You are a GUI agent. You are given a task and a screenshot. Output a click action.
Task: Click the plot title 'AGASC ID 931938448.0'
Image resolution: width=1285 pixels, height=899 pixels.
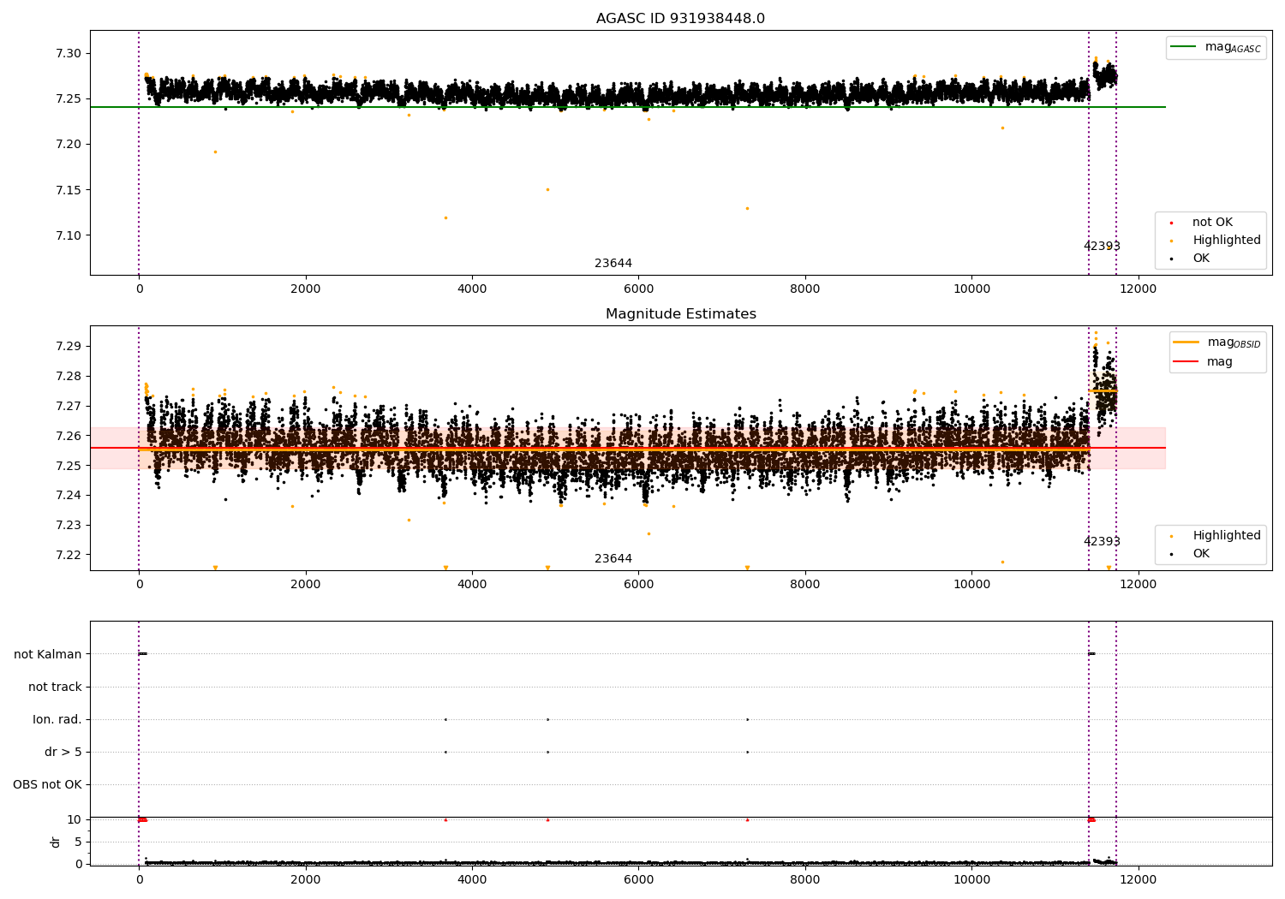680,19
